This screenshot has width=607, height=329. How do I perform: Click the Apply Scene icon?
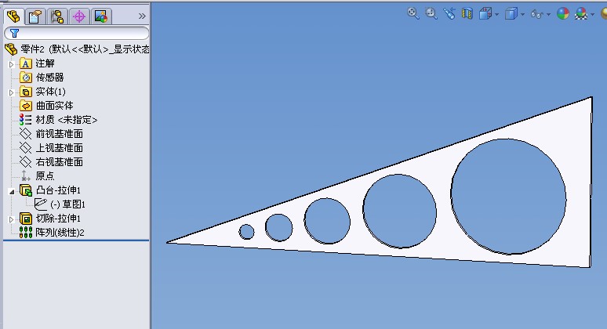tap(581, 14)
